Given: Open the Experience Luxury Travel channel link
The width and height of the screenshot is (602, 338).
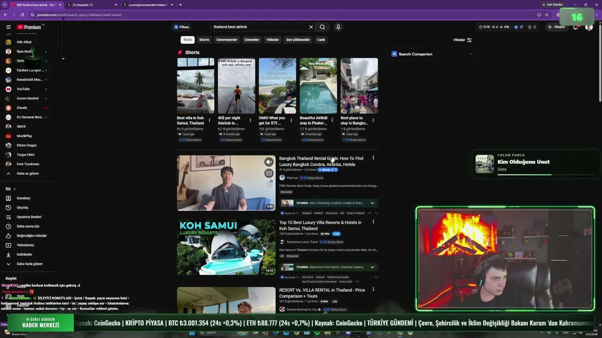Looking at the screenshot, I should click(x=302, y=242).
